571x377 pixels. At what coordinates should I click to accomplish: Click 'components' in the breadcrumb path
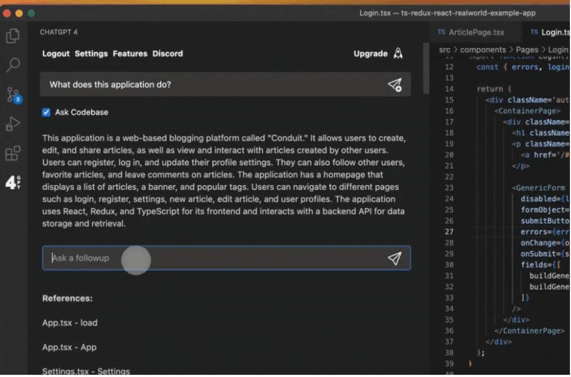[483, 50]
